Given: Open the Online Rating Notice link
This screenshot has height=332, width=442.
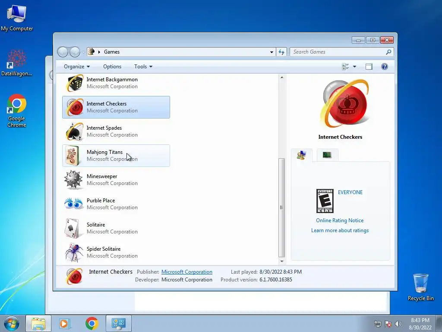Looking at the screenshot, I should coord(340,220).
